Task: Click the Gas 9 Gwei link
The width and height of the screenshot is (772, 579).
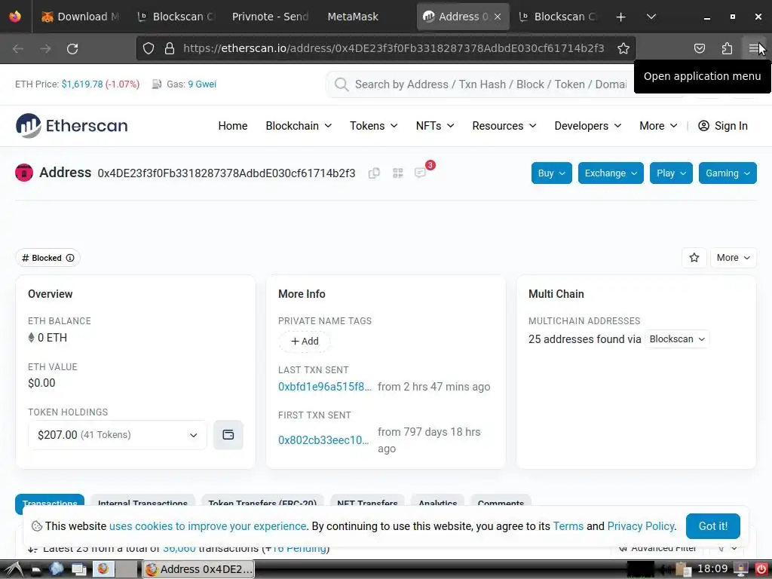Action: click(x=202, y=84)
